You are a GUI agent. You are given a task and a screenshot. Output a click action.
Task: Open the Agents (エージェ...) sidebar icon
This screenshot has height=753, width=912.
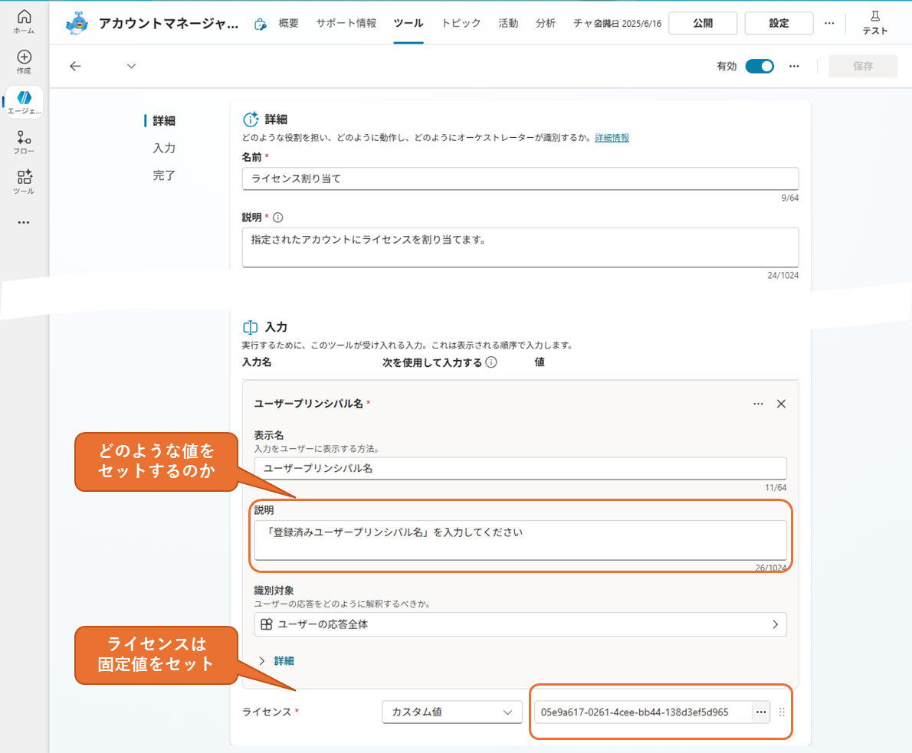click(x=24, y=102)
